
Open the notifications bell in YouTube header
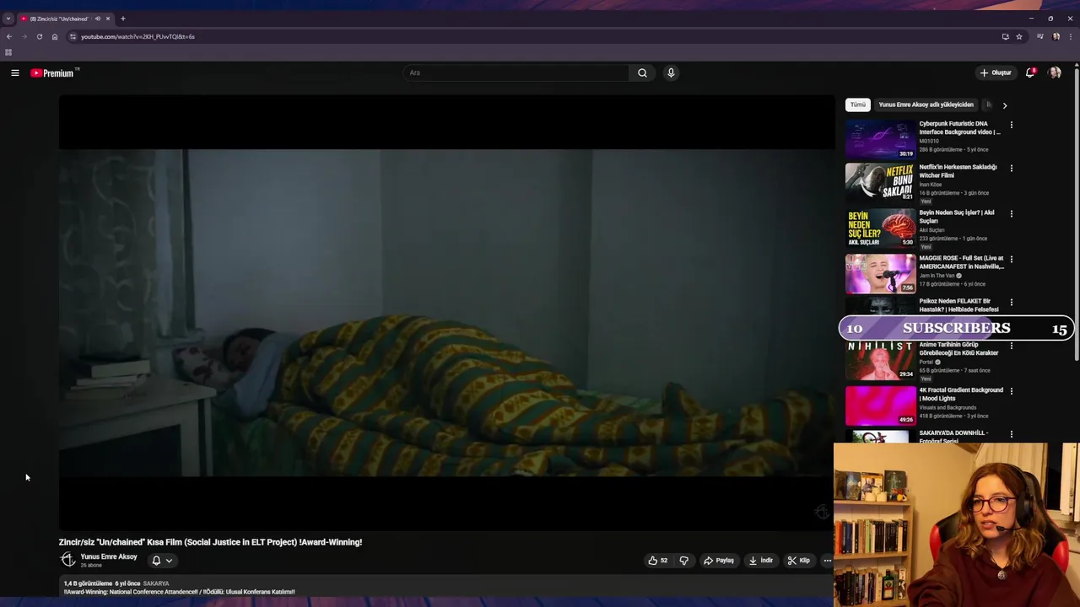(1029, 73)
